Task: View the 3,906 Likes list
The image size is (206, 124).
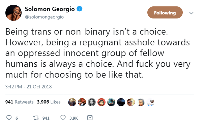Action: 49,102
